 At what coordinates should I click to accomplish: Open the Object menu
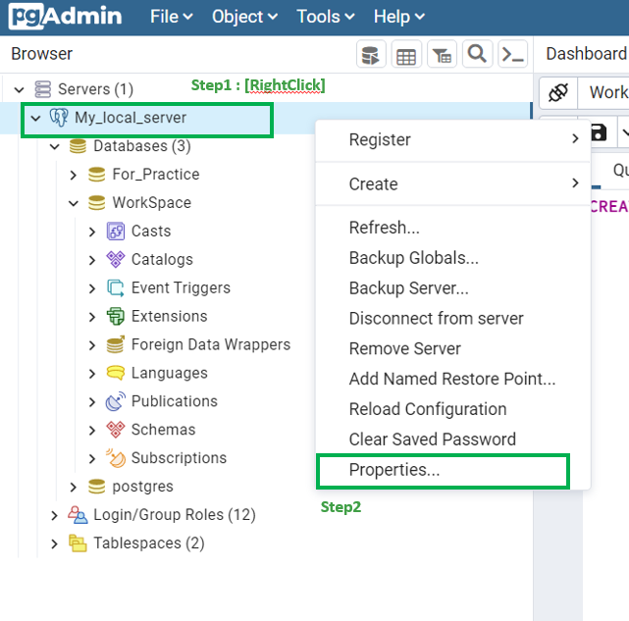click(x=244, y=17)
